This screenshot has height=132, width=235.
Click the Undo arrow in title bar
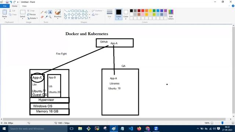11,2
